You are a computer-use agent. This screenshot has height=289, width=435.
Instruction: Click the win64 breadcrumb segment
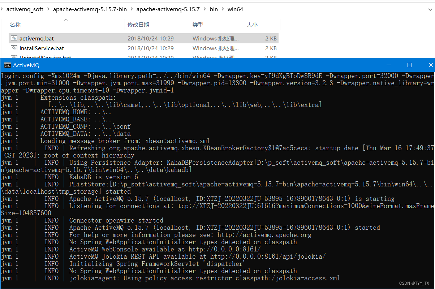235,9
